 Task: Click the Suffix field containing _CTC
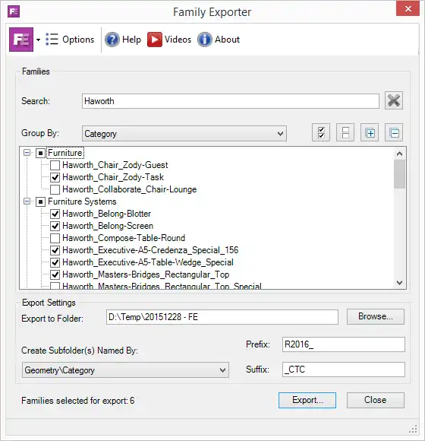point(344,370)
